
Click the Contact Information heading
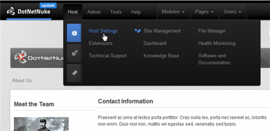pos(125,101)
